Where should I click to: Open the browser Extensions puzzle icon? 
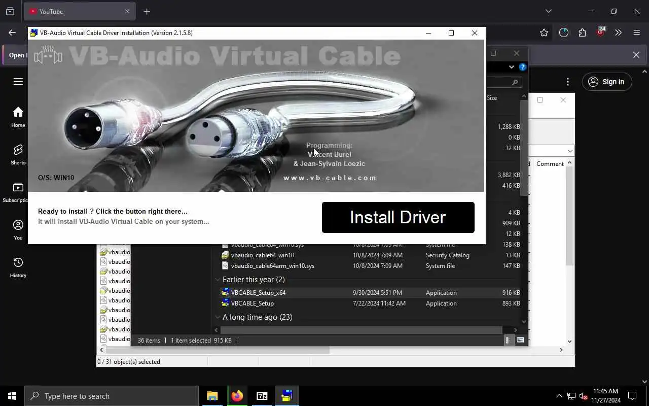pos(582,32)
